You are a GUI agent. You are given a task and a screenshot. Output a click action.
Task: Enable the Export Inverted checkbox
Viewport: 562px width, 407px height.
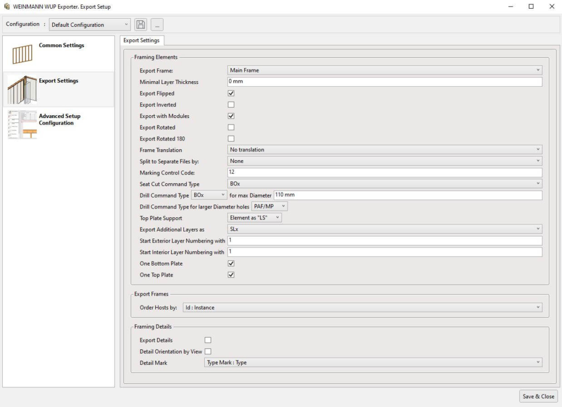[231, 105]
